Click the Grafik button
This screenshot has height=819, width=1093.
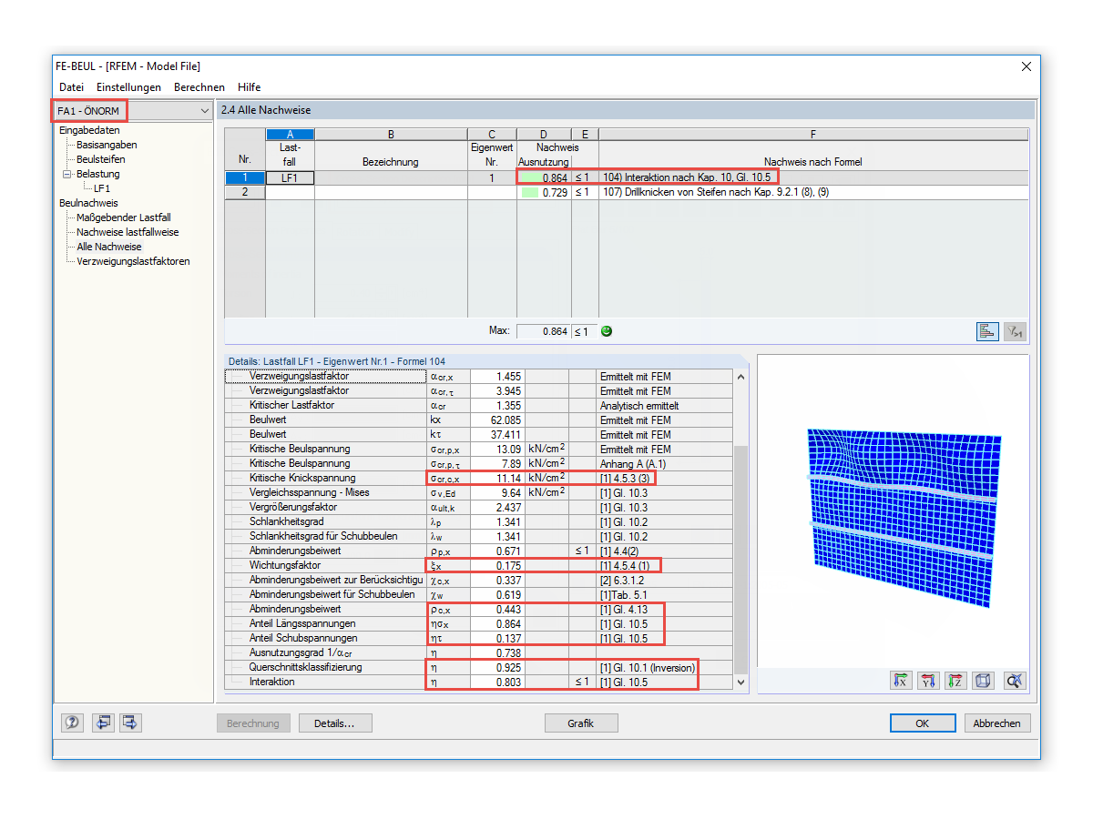point(581,723)
